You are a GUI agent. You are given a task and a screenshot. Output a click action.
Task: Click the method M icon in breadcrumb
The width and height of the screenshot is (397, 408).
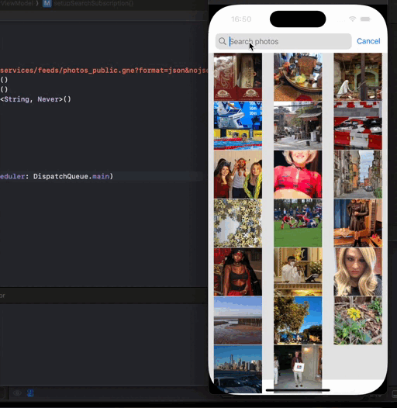[47, 3]
